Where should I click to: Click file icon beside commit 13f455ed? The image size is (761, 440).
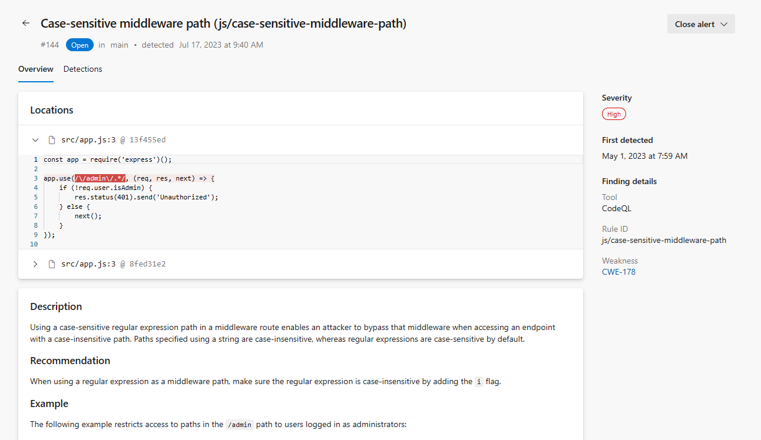point(52,140)
